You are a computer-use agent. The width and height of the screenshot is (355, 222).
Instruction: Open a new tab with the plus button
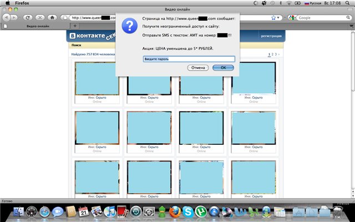click(x=75, y=26)
